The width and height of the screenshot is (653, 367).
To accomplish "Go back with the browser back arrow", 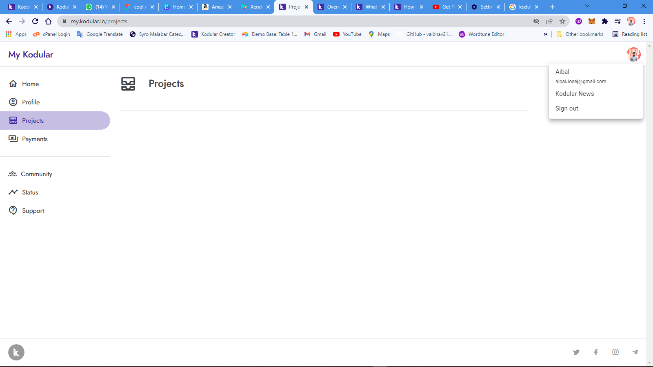I will tap(9, 21).
